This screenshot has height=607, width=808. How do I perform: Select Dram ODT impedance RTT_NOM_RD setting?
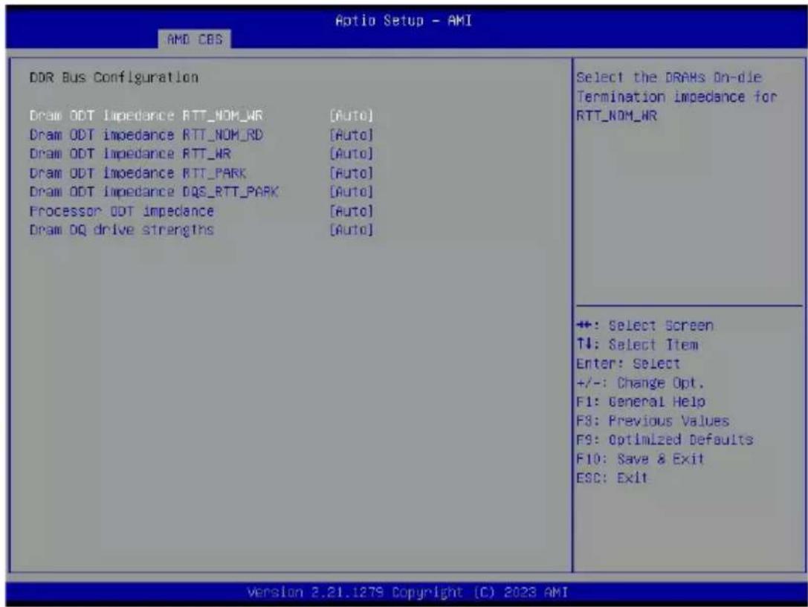pos(146,135)
